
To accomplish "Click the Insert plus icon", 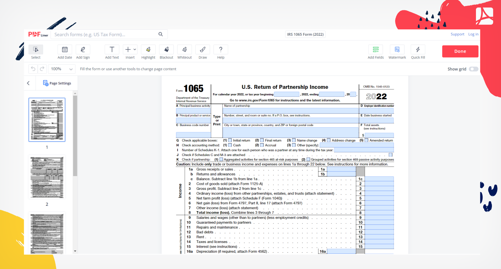I will 128,49.
